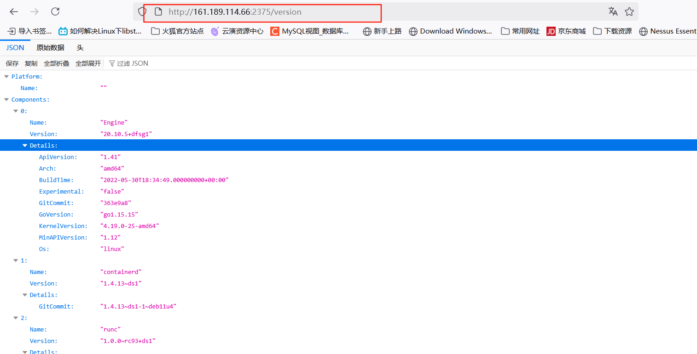Image resolution: width=697 pixels, height=354 pixels.
Task: Select the Arch row label
Action: [x=48, y=168]
